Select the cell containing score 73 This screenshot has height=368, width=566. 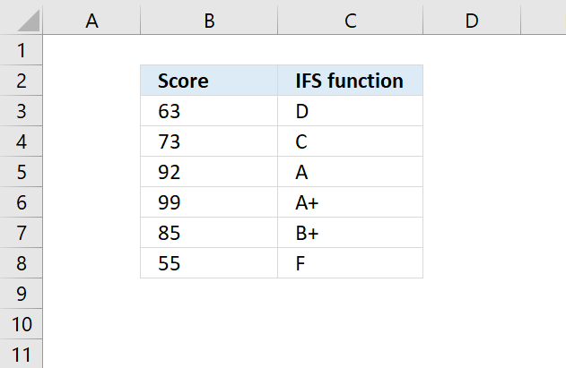click(209, 141)
